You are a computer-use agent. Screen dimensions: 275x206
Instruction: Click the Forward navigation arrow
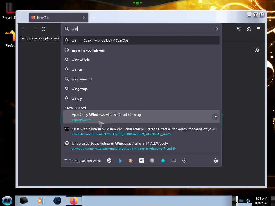pos(34,29)
